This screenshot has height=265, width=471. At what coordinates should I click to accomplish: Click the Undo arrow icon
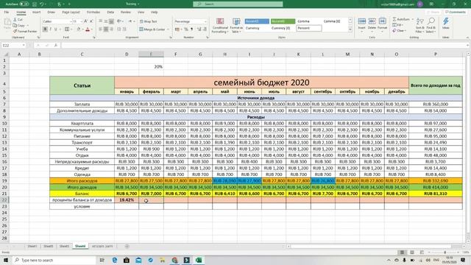click(42, 4)
